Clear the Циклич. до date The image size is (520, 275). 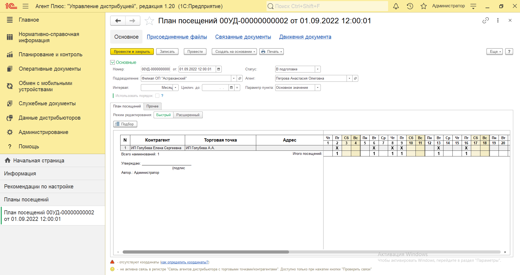[x=237, y=87]
